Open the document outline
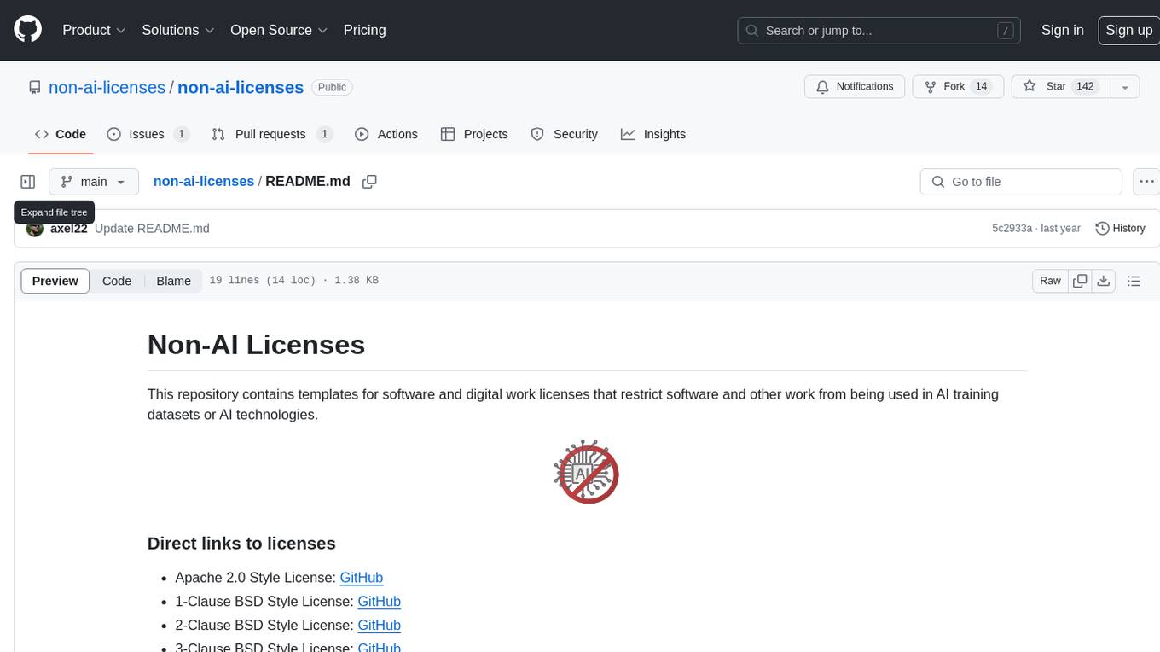This screenshot has height=652, width=1160. coord(1134,281)
